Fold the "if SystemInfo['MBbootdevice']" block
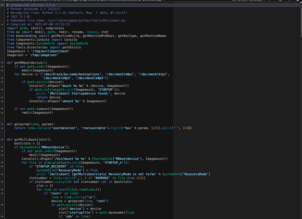302x219 pixels. [2, 147]
